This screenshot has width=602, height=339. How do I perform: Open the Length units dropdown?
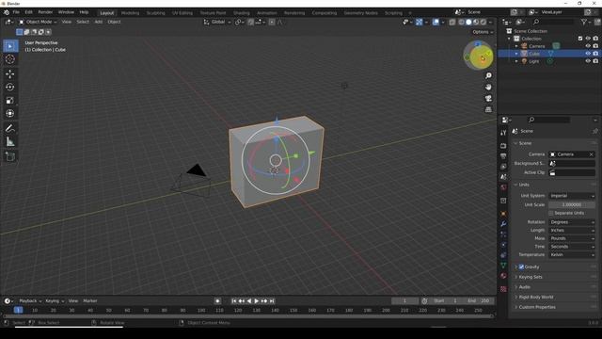572,230
